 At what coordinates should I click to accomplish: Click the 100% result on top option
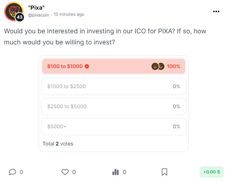click(173, 66)
